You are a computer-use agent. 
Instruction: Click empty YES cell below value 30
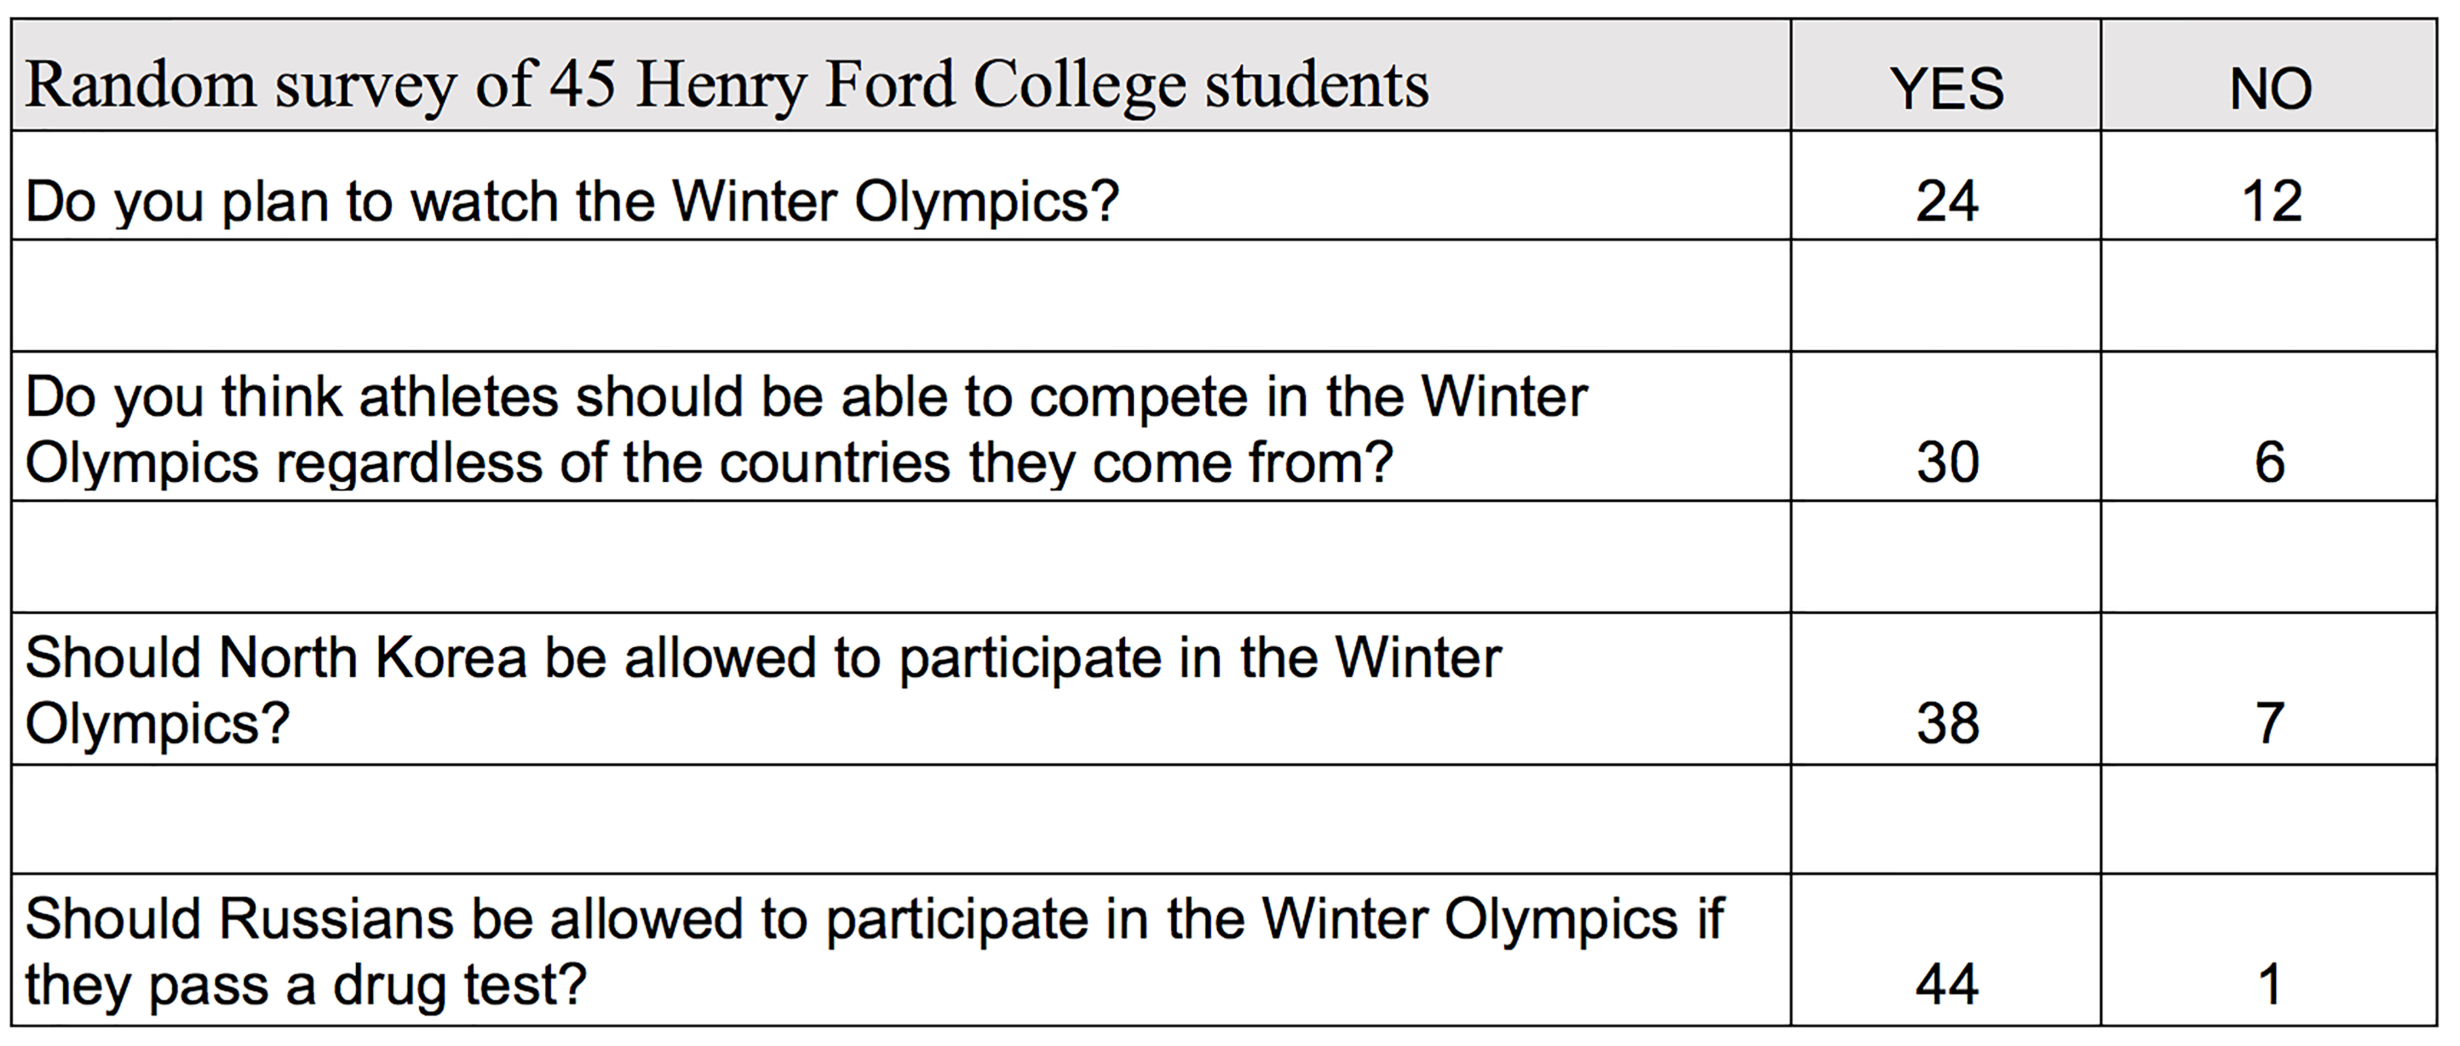1946,556
